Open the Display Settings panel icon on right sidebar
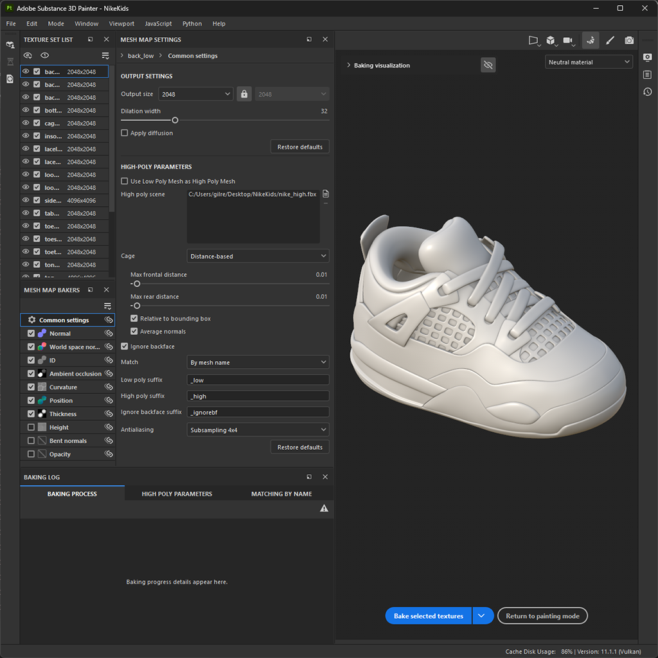Screen dimensions: 658x658 click(x=647, y=57)
